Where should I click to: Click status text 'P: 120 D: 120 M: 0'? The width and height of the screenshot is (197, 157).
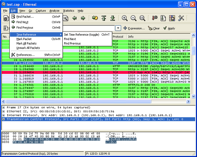[98, 154]
